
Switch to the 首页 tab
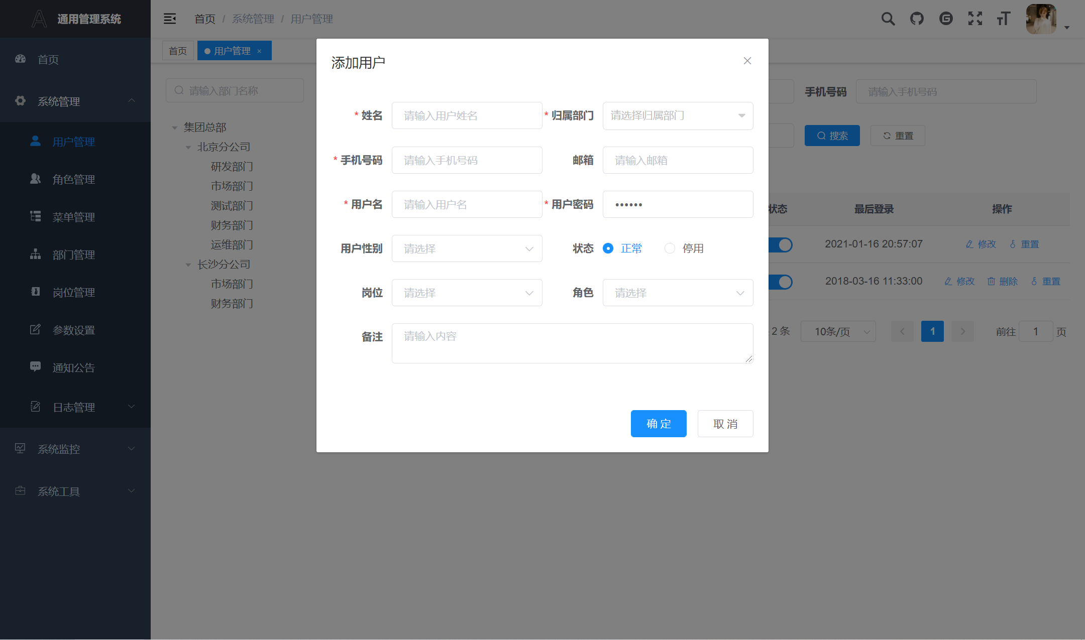pos(178,51)
